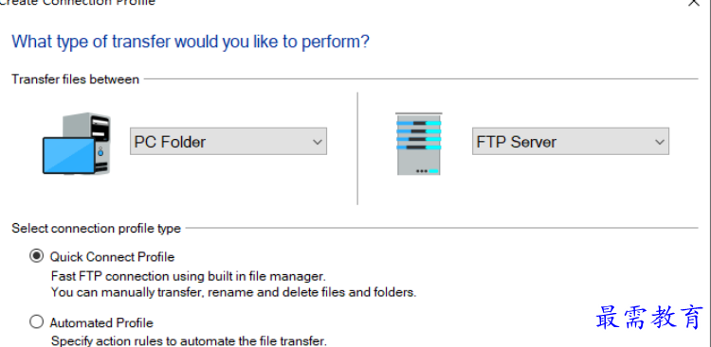The width and height of the screenshot is (711, 347).
Task: Click the Quick Connect Profile label text
Action: point(112,257)
